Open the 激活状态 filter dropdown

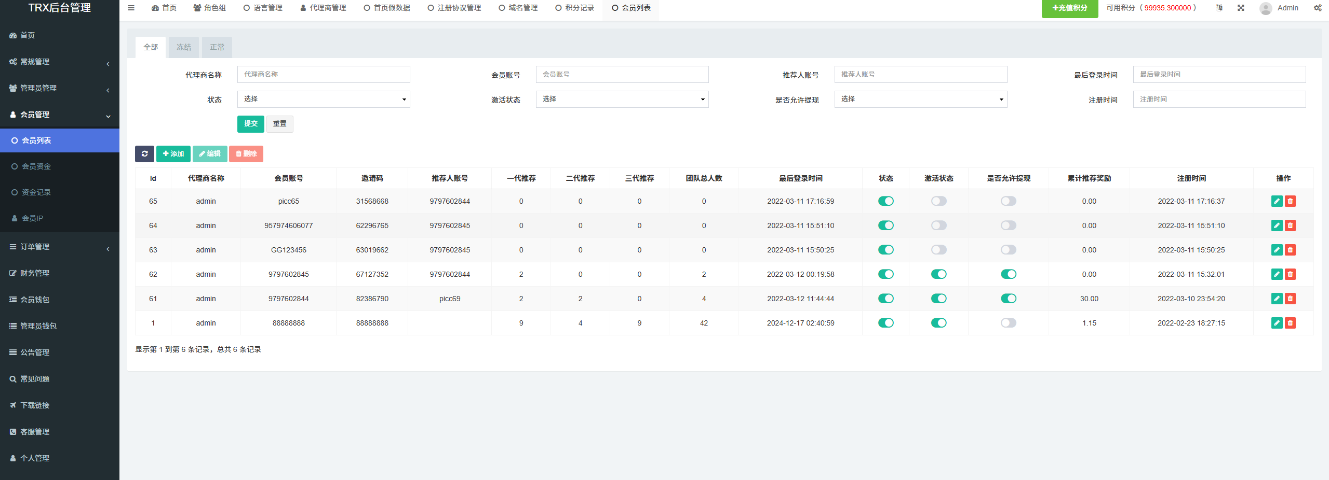(622, 99)
